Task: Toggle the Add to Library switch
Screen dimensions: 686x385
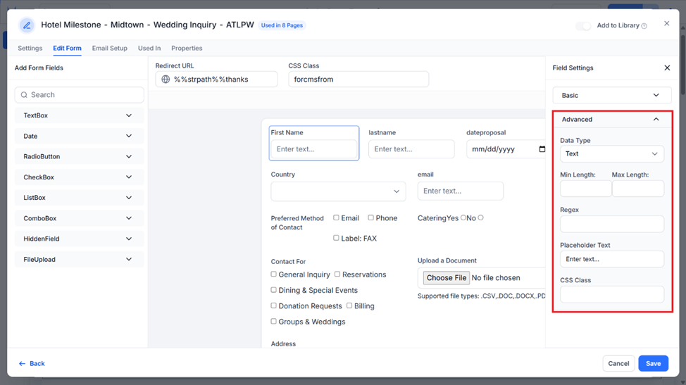Action: [582, 26]
